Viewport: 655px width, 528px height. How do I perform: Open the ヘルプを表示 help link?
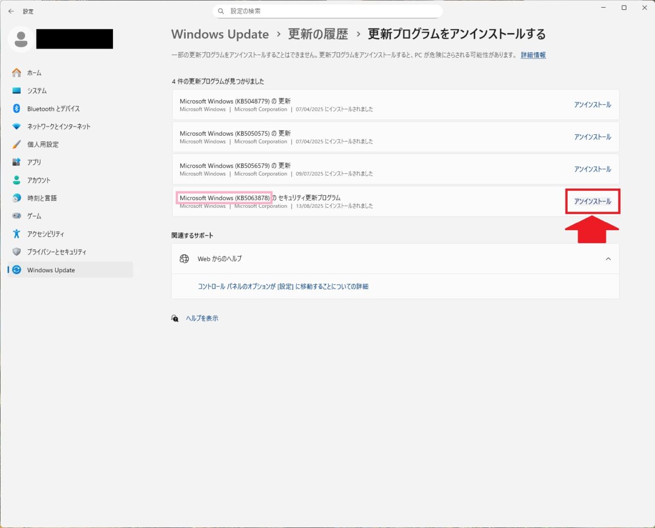[x=201, y=318]
